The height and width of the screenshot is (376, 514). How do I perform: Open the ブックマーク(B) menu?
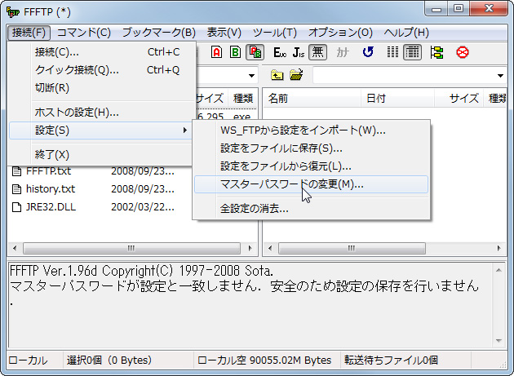[x=159, y=33]
